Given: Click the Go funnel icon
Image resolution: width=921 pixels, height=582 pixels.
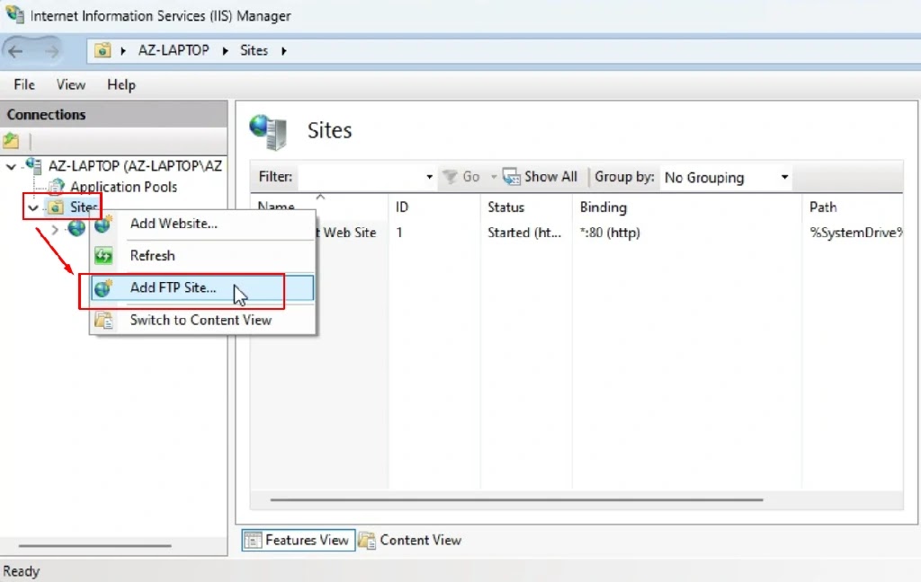Looking at the screenshot, I should [450, 177].
